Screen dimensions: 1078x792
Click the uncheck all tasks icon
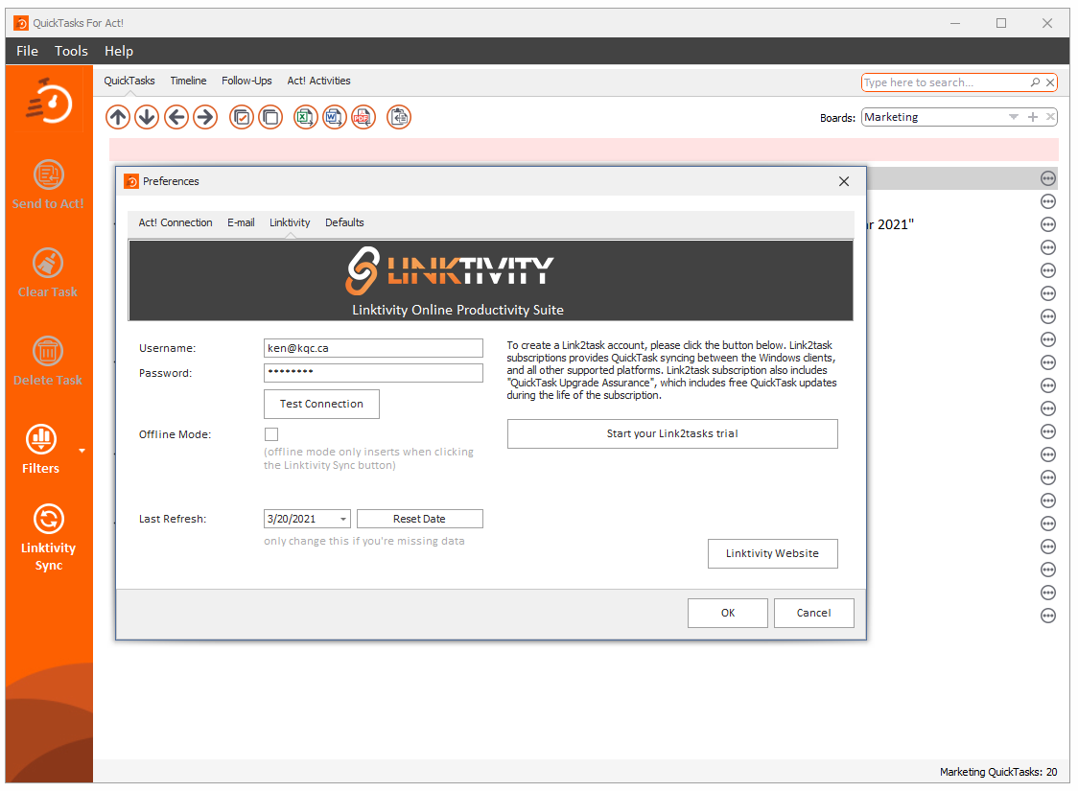tap(270, 118)
